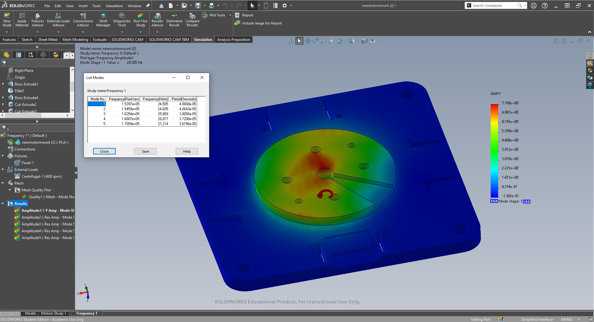The height and width of the screenshot is (322, 594).
Task: Open Plot Tools
Action: click(x=214, y=15)
